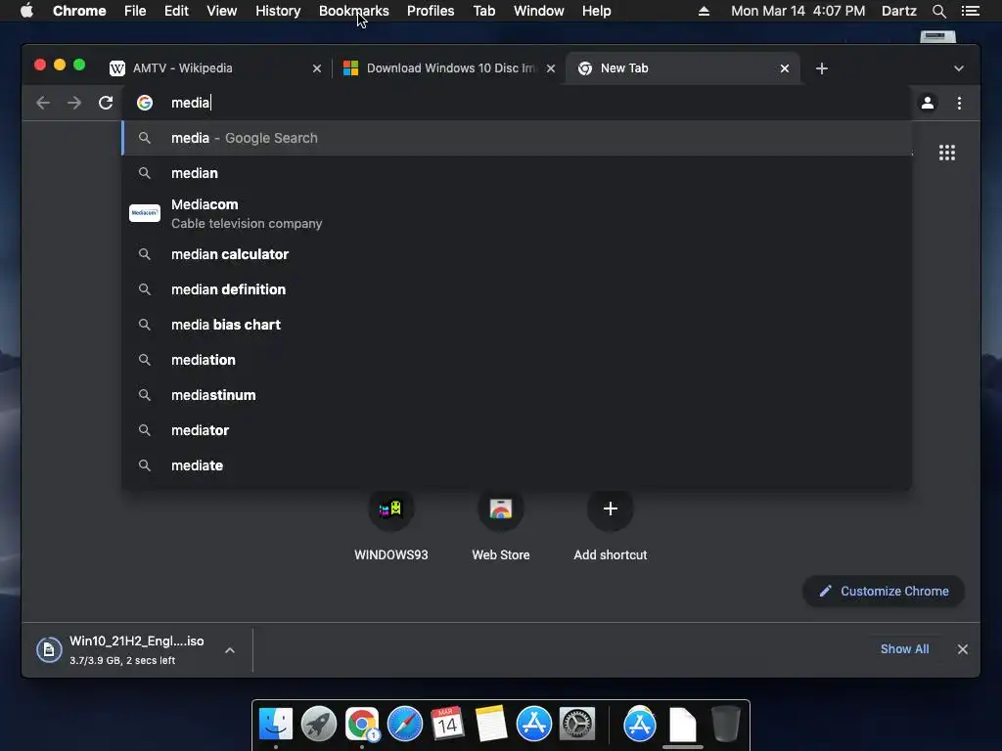Screen dimensions: 1002x751
Task: Click Show All downloads
Action: click(904, 649)
